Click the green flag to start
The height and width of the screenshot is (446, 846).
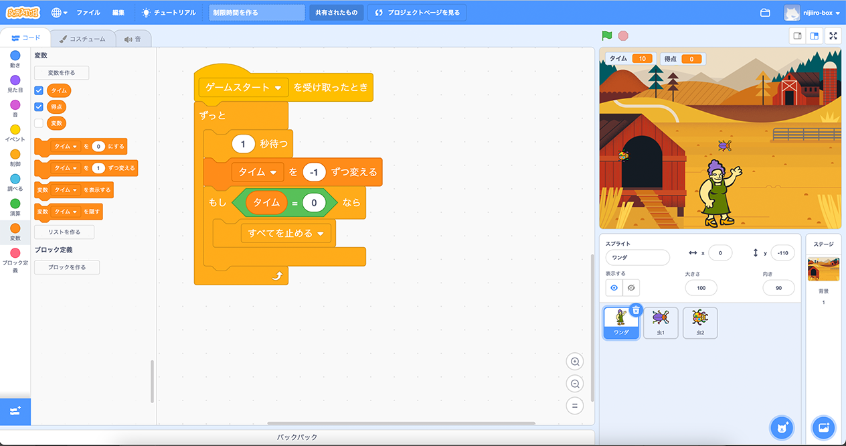pos(606,35)
